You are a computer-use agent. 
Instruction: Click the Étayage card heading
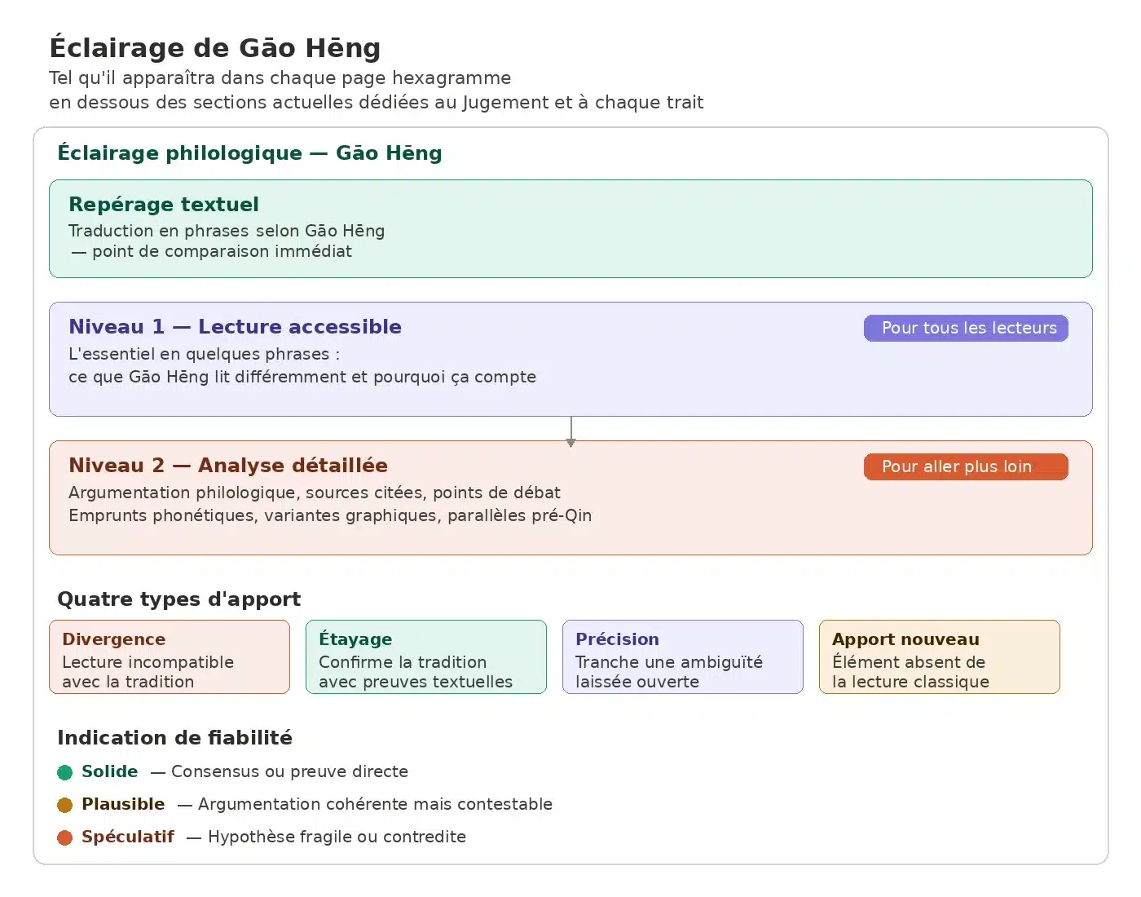pos(355,639)
